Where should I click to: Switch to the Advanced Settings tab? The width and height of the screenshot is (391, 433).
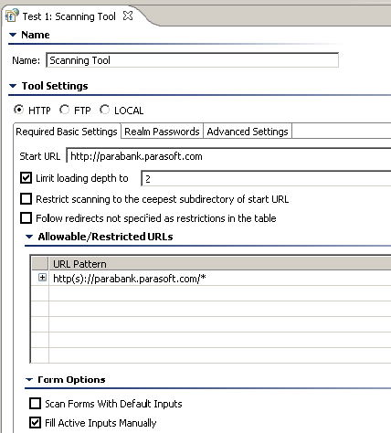[x=248, y=132]
